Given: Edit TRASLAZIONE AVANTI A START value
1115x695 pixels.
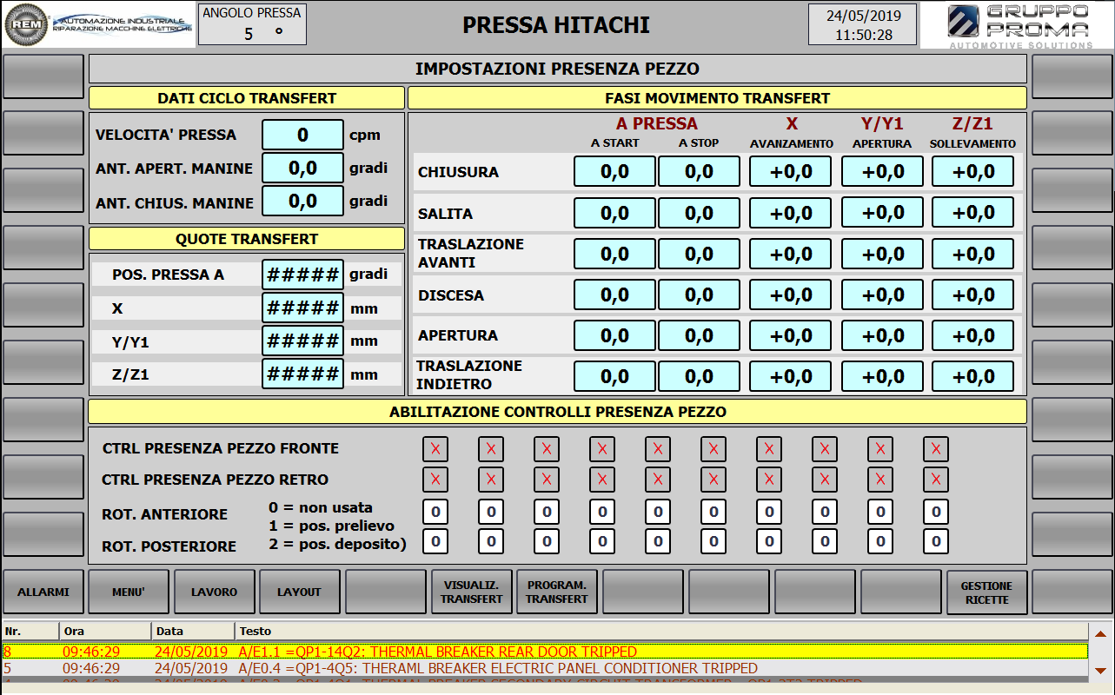Looking at the screenshot, I should pyautogui.click(x=614, y=254).
